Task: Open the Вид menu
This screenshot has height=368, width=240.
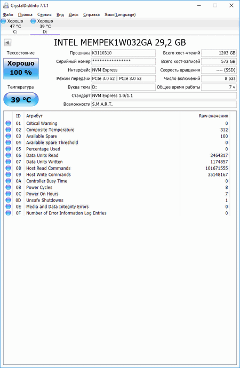Action: [x=60, y=14]
